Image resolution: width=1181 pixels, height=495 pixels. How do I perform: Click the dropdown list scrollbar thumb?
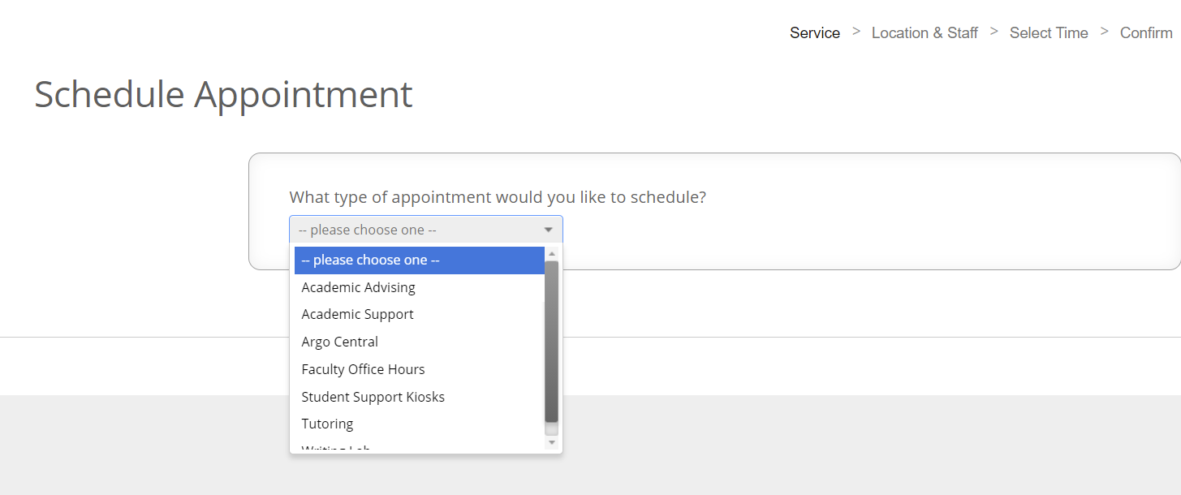tap(552, 341)
